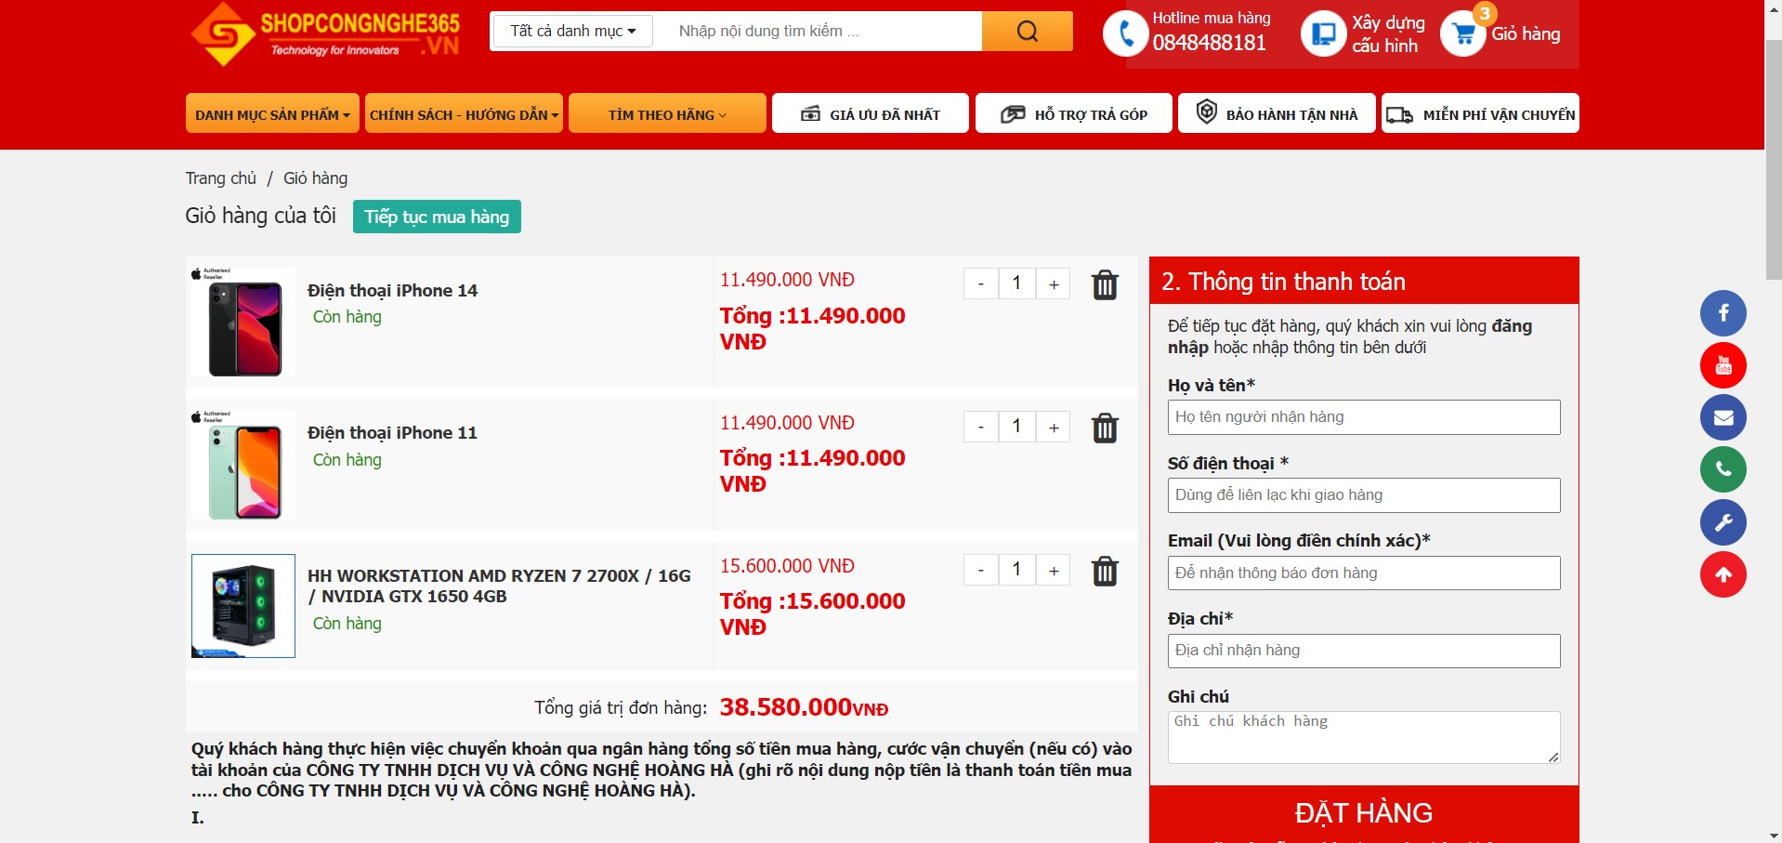Focus the Email input field
The width and height of the screenshot is (1782, 843).
coord(1364,573)
